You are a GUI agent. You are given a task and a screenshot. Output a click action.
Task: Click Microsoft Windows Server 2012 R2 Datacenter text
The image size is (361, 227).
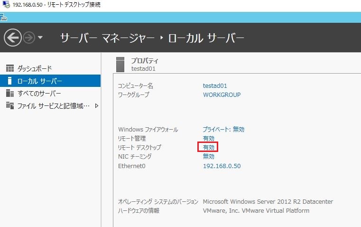pos(268,202)
